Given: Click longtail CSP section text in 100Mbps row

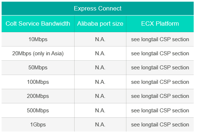Looking at the screenshot, I should pos(160,82).
